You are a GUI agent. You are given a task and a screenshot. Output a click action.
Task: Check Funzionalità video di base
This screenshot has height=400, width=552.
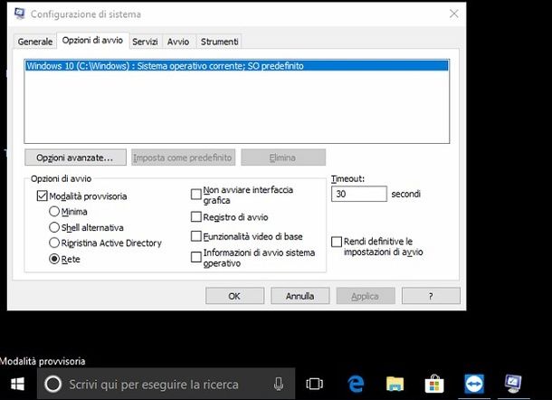point(196,236)
